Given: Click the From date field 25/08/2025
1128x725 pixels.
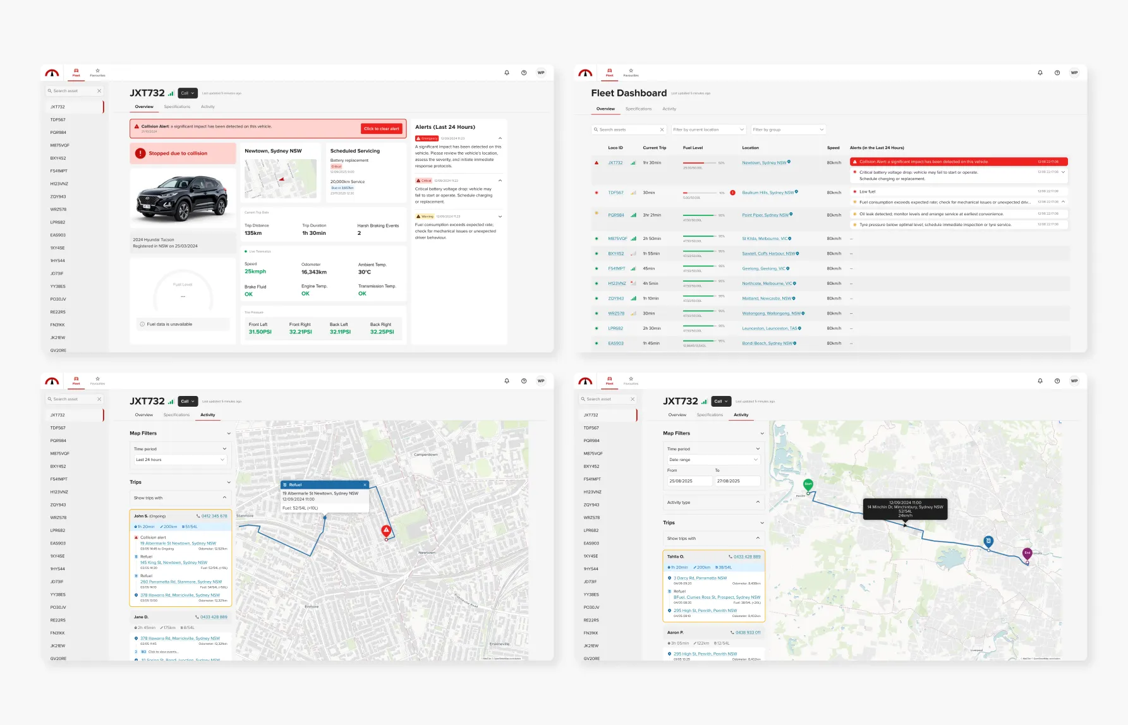Looking at the screenshot, I should click(x=689, y=481).
